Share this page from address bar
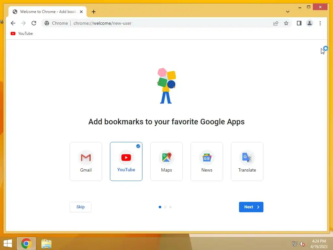The image size is (333, 250). click(276, 23)
